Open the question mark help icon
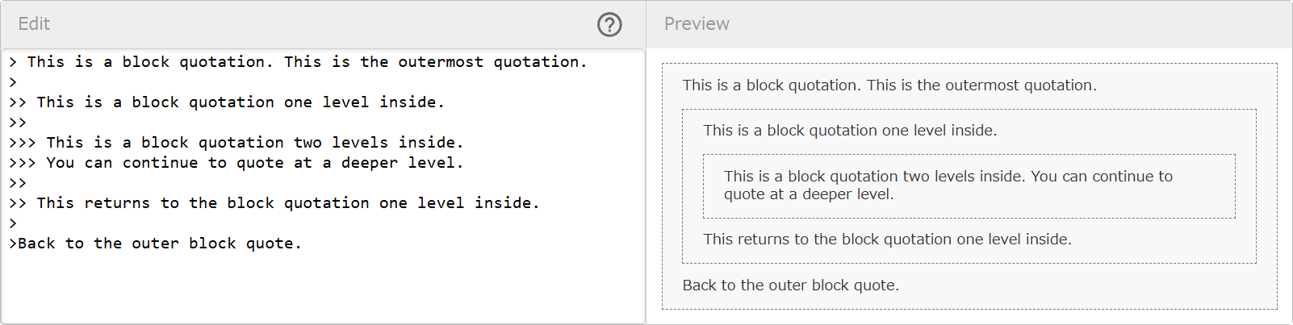Viewport: 1293px width, 325px height. click(x=609, y=25)
